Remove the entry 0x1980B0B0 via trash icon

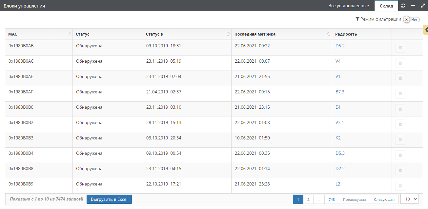tap(400, 109)
